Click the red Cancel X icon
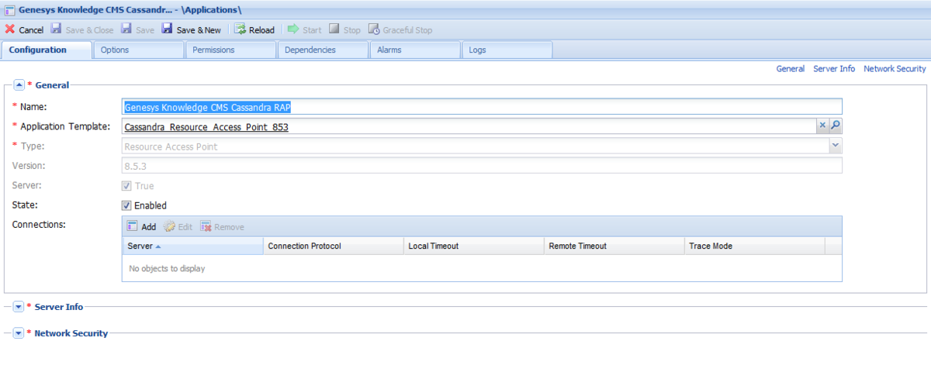 pos(10,29)
